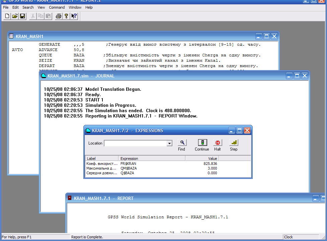
Task: Click the Save diskette toolbar icon
Action: click(x=22, y=16)
